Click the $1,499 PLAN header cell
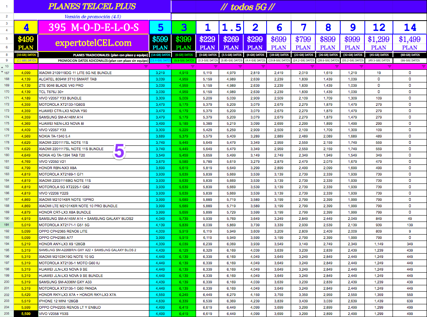427x317 pixels. (410, 43)
